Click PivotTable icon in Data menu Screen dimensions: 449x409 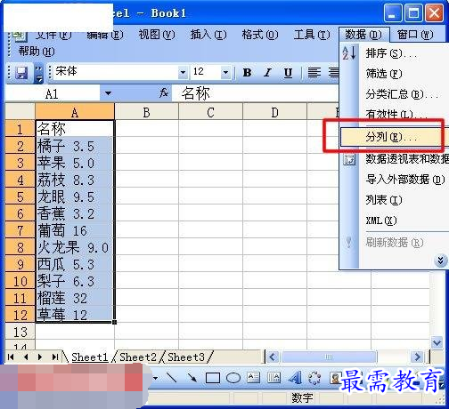click(349, 159)
